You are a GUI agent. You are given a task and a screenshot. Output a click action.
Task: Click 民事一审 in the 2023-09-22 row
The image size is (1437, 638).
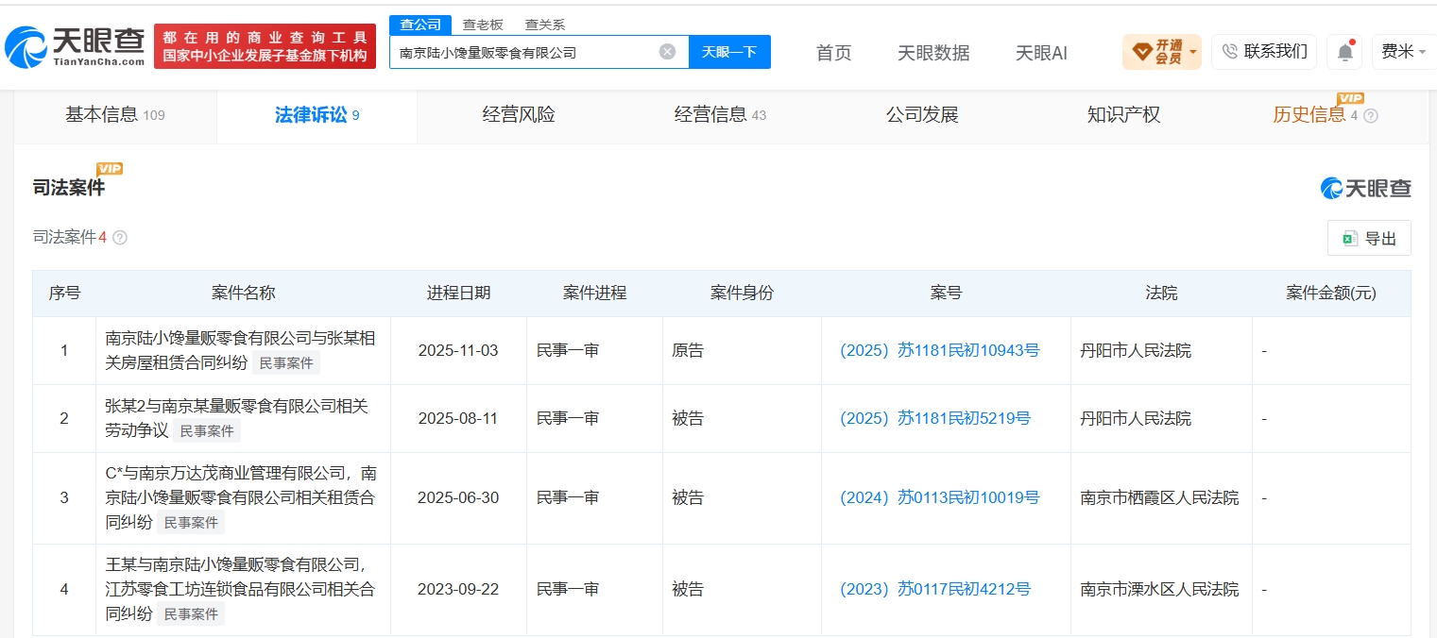(568, 589)
